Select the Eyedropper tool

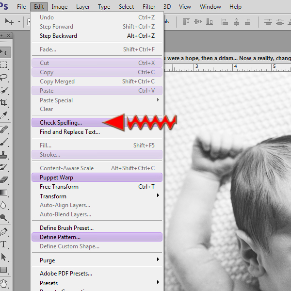4,115
